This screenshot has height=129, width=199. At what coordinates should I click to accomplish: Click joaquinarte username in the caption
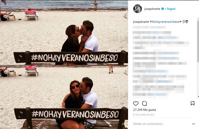coord(141,22)
